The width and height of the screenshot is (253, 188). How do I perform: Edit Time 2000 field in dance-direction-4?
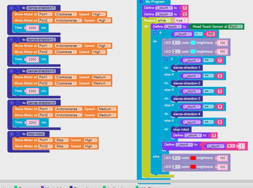point(33,122)
